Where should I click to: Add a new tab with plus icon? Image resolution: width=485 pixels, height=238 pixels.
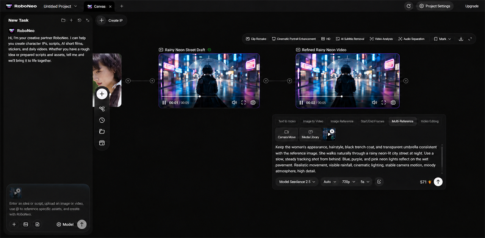[x=122, y=6]
